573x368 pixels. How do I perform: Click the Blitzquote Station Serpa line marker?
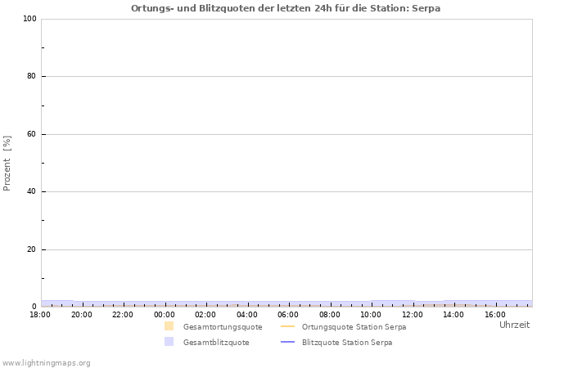287,342
